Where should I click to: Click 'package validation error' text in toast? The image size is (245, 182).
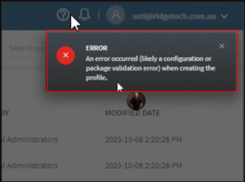pos(123,68)
